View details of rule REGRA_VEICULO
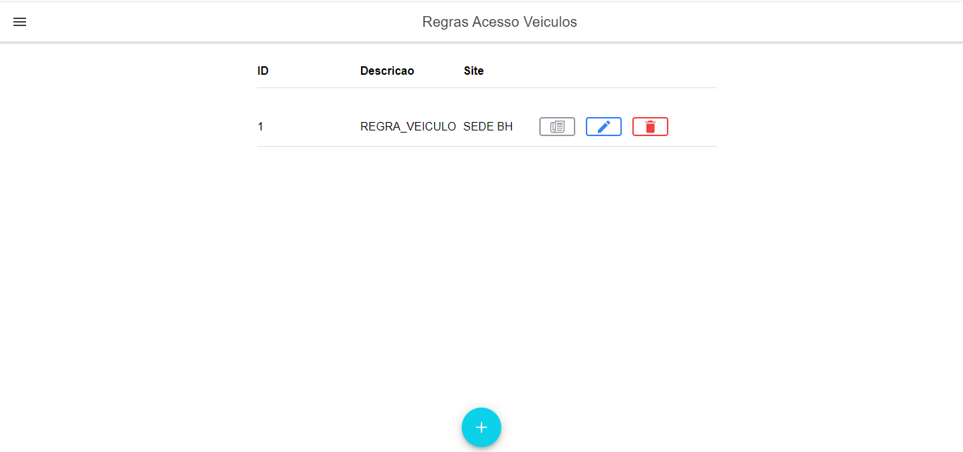 [557, 127]
